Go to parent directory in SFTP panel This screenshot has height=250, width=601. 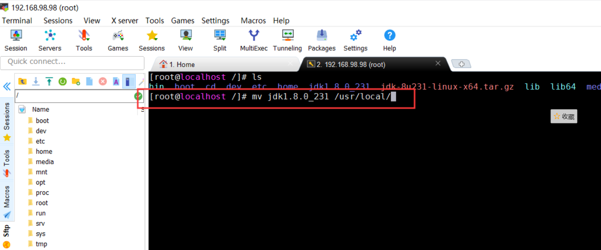(22, 81)
